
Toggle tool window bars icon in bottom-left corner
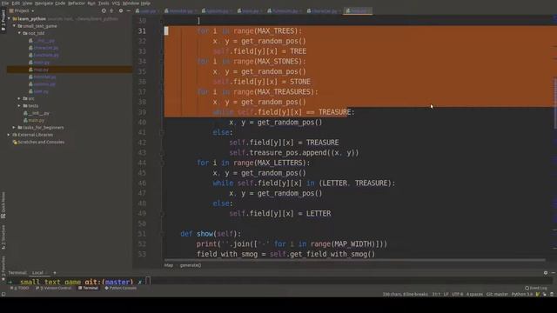(x=3, y=294)
